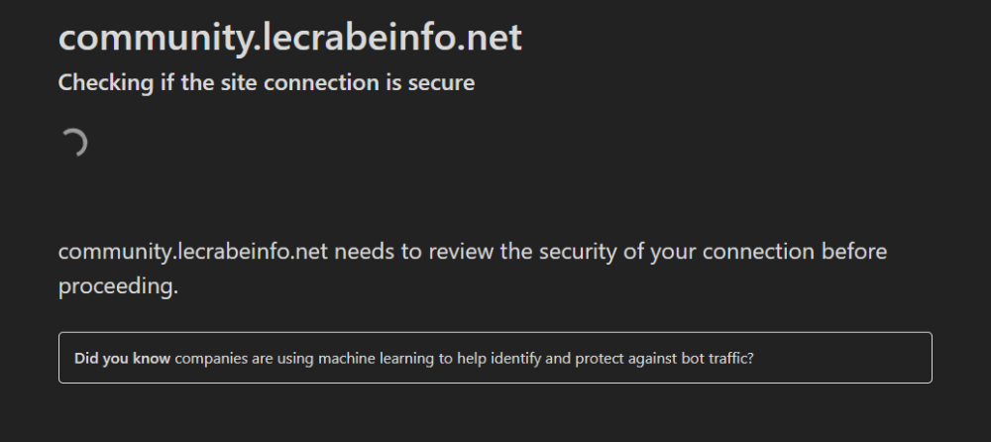This screenshot has width=991, height=442.
Task: Click the word "before" in the paragraph
Action: coord(854,251)
